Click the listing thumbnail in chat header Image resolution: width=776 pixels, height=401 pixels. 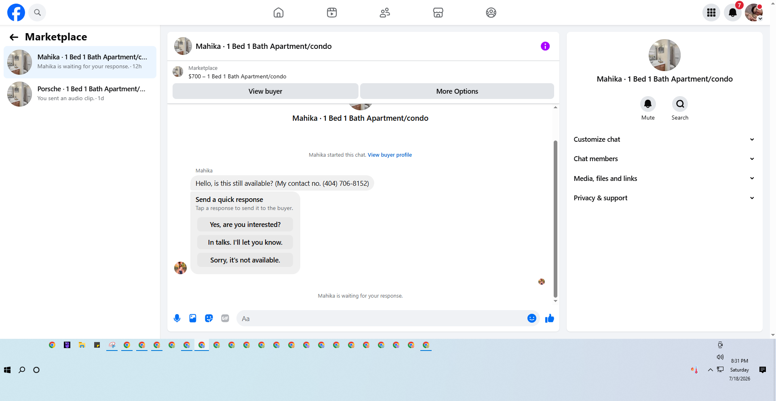183,46
